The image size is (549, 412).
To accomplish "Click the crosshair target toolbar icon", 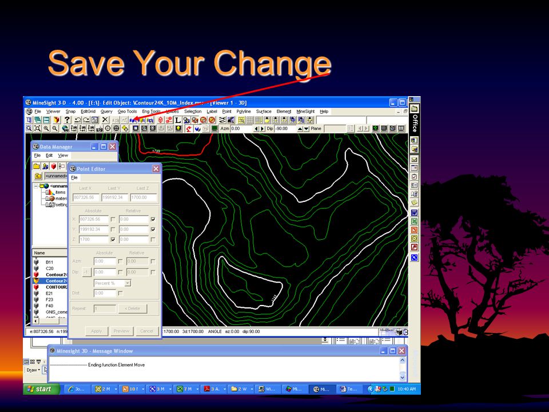I will 108,129.
